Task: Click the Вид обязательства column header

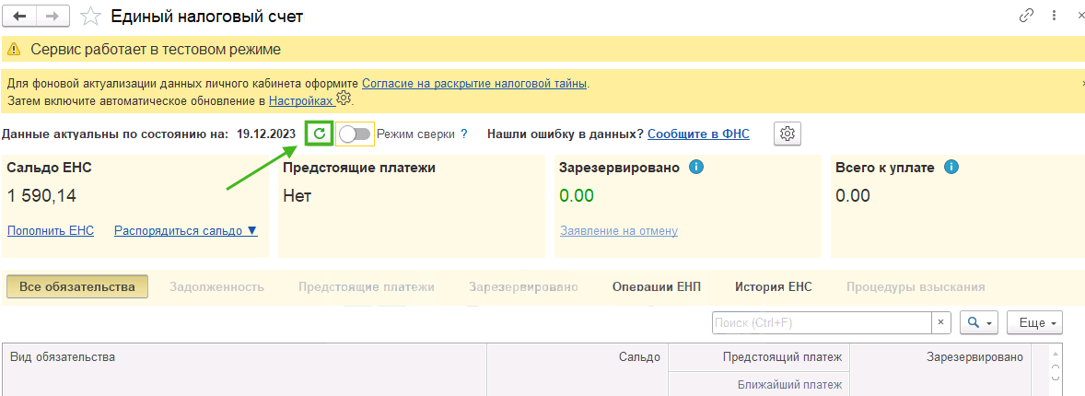Action: [x=245, y=369]
